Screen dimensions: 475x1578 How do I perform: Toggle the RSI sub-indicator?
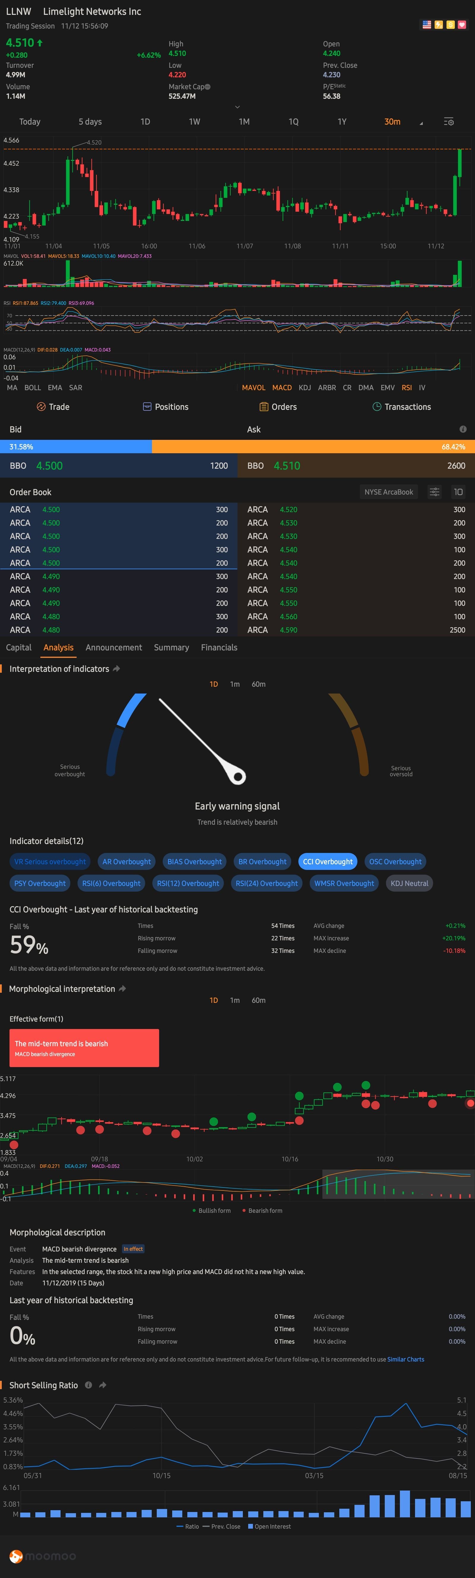point(406,388)
